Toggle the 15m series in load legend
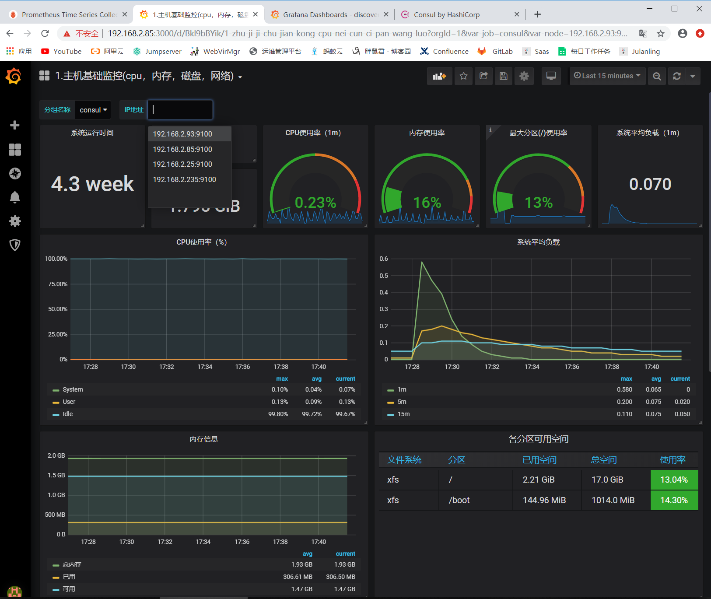711x599 pixels. tap(403, 414)
